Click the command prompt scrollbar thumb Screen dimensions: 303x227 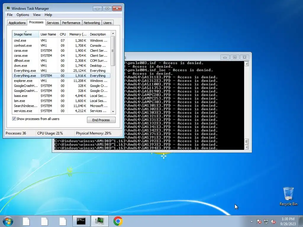tap(246, 142)
